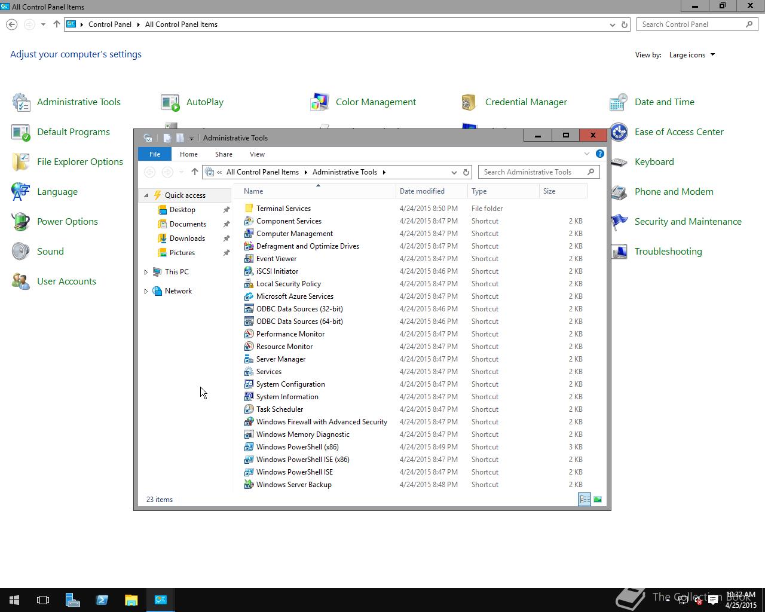Viewport: 765px width, 612px height.
Task: Select the Event Viewer shortcut icon
Action: click(x=249, y=259)
